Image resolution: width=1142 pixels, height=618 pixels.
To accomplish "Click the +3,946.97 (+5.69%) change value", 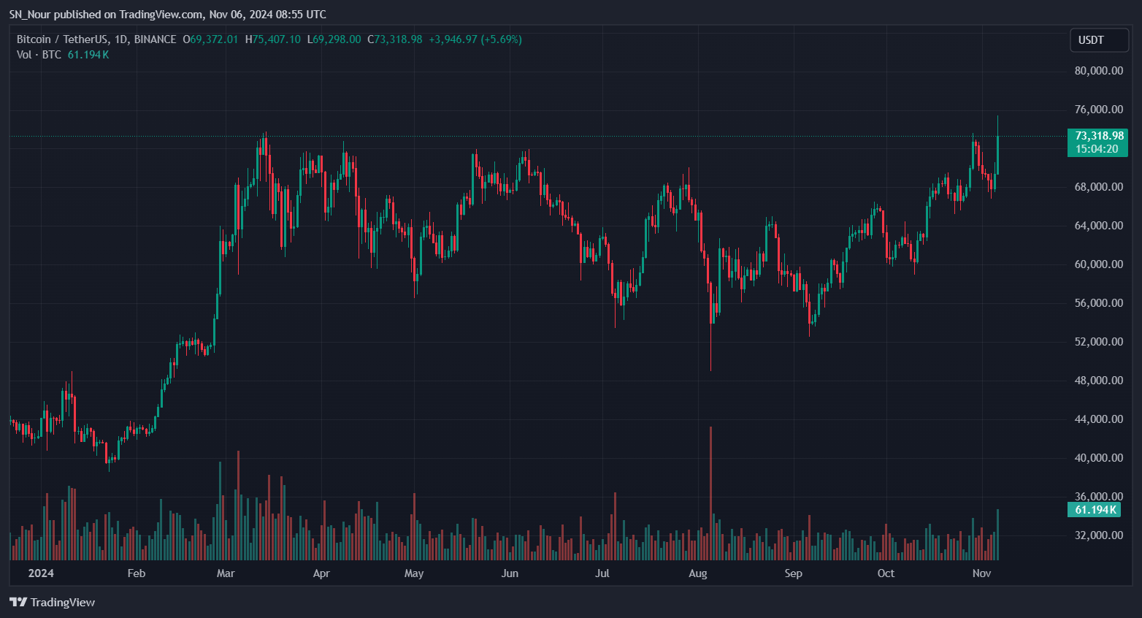I will pos(475,39).
